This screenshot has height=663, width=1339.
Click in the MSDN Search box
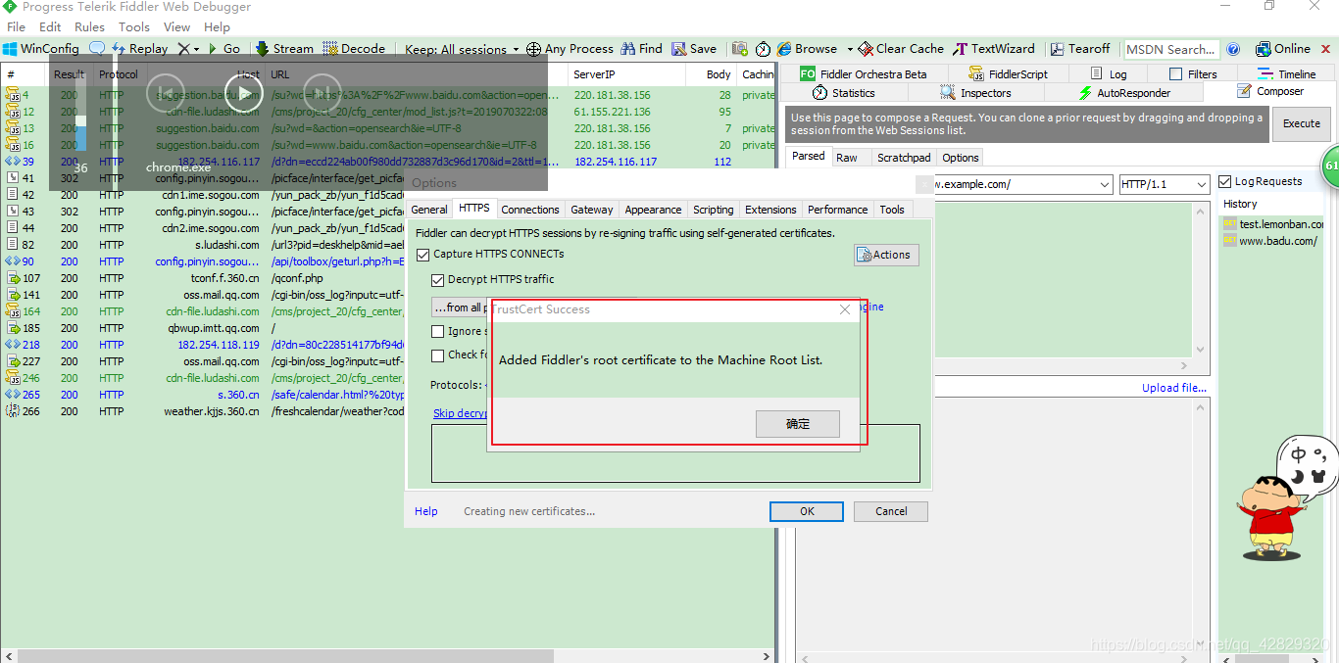(x=1170, y=49)
